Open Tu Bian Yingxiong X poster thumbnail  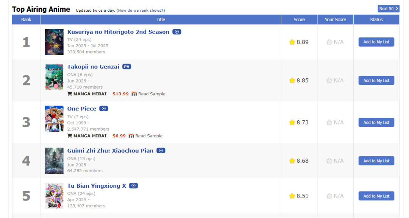(x=54, y=196)
